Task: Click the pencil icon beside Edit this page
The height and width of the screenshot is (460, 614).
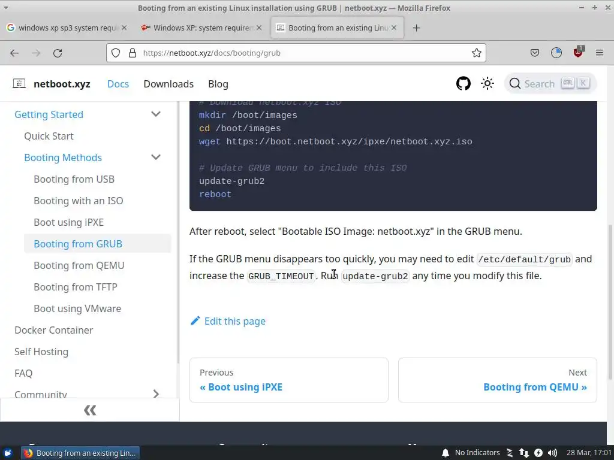Action: coord(195,321)
